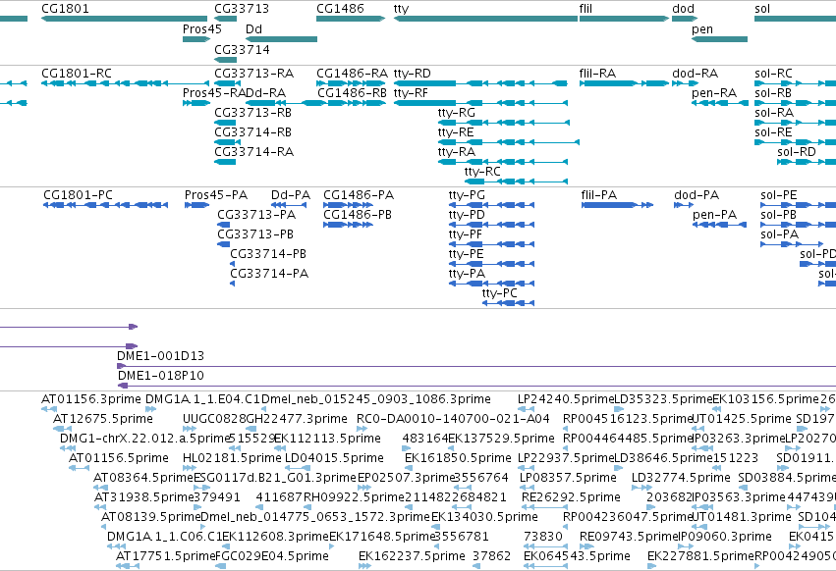Select EST LD04015.5prime
The width and height of the screenshot is (836, 571).
pyautogui.click(x=298, y=468)
